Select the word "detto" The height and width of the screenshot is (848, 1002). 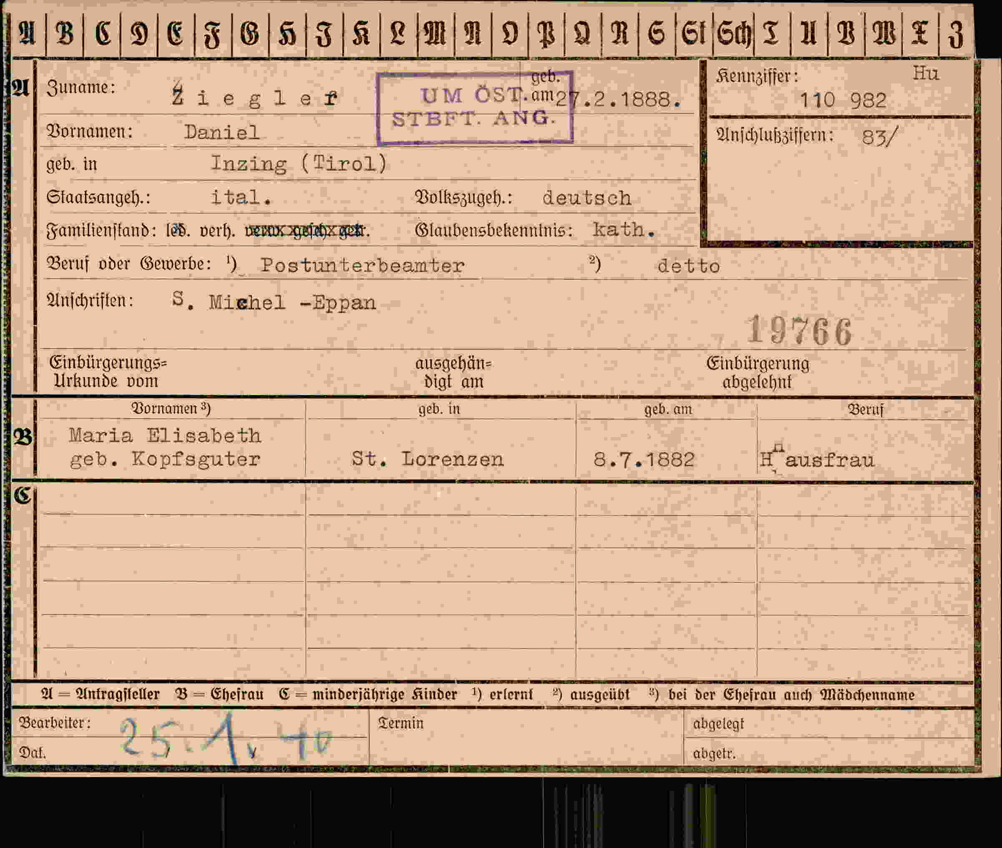click(x=689, y=266)
